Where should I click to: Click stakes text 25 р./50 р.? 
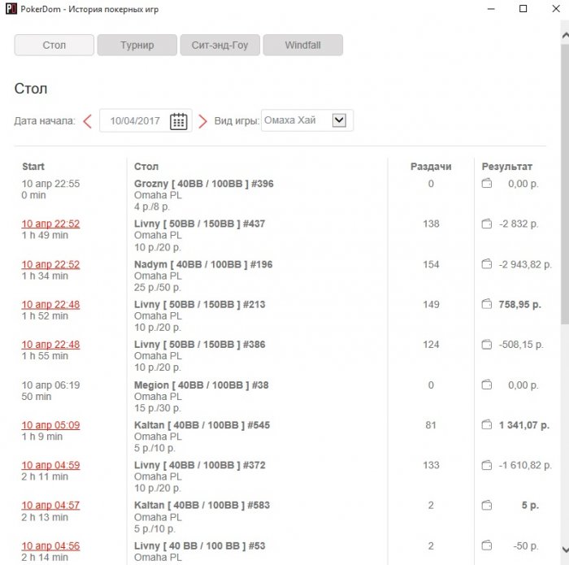[x=158, y=288]
